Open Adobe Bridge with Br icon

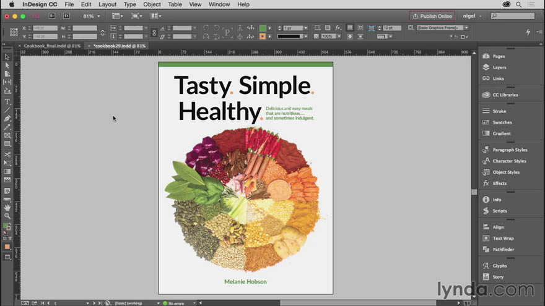(52, 16)
